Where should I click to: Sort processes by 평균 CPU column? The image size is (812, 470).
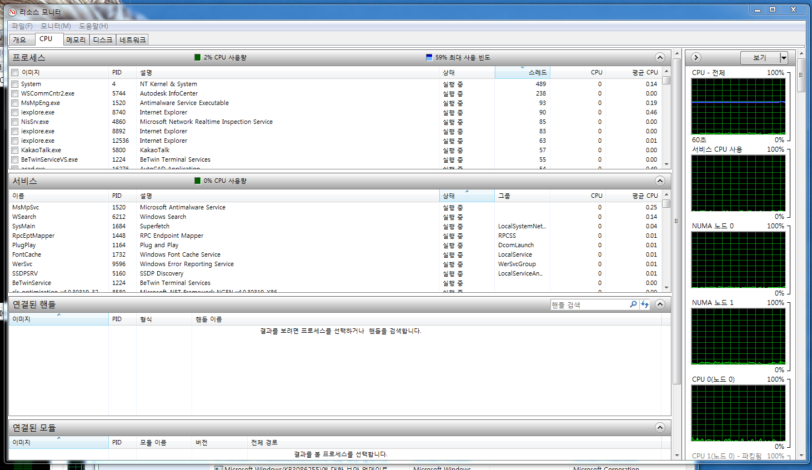point(633,72)
